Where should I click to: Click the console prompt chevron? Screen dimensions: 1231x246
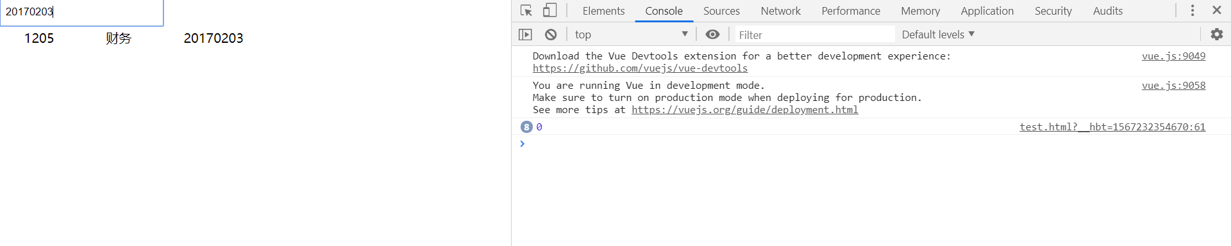click(523, 144)
